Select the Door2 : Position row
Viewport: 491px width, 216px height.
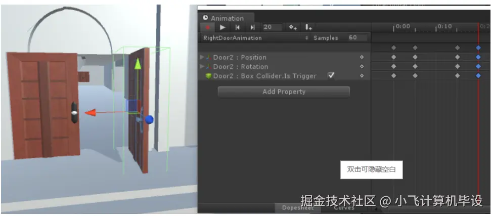285,57
